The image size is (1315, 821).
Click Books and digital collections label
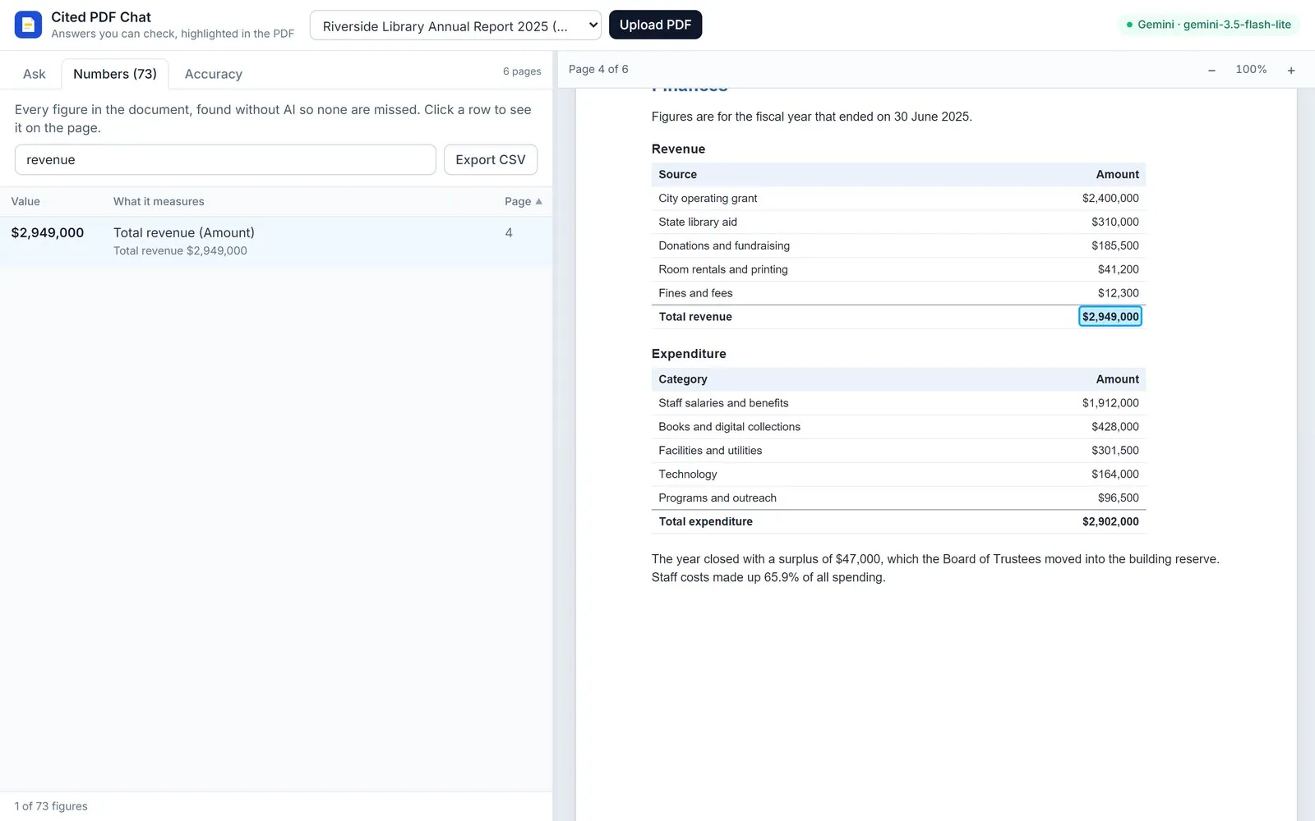click(x=730, y=427)
